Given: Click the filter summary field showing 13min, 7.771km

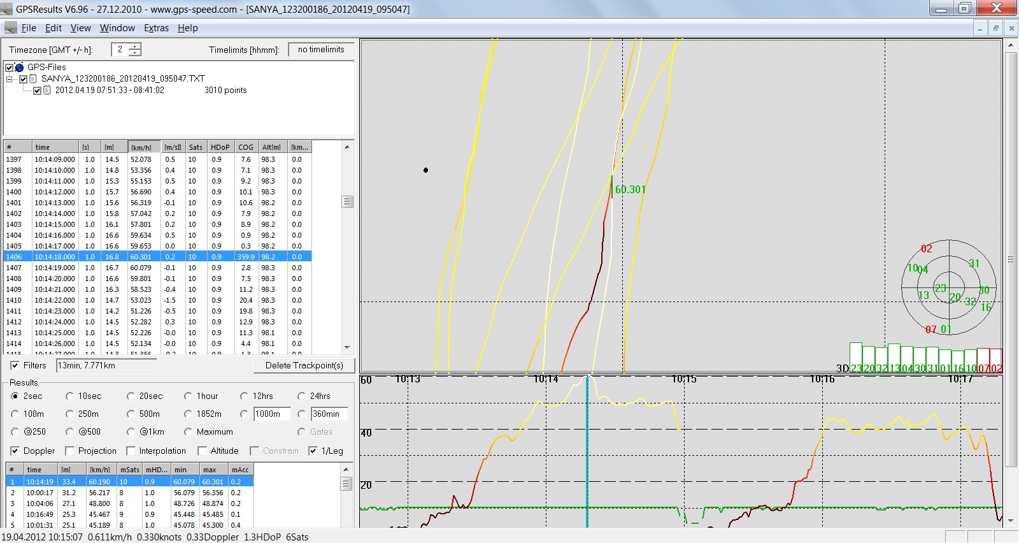Looking at the screenshot, I should coord(106,366).
